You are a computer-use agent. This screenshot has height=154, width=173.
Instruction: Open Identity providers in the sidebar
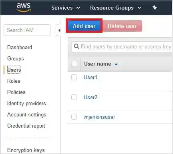pyautogui.click(x=26, y=104)
